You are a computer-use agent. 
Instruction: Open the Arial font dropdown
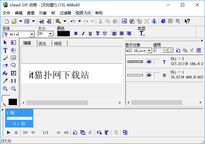(x=32, y=34)
